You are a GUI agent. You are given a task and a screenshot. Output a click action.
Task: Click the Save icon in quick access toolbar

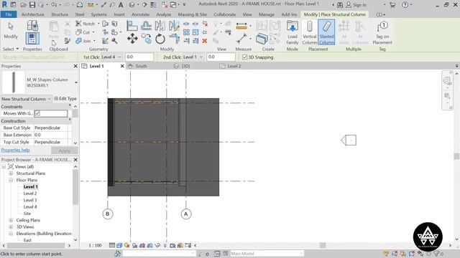[32, 5]
